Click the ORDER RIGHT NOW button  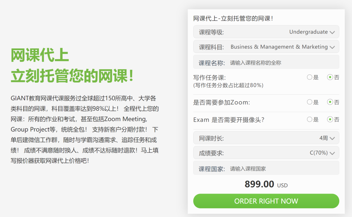(x=266, y=201)
